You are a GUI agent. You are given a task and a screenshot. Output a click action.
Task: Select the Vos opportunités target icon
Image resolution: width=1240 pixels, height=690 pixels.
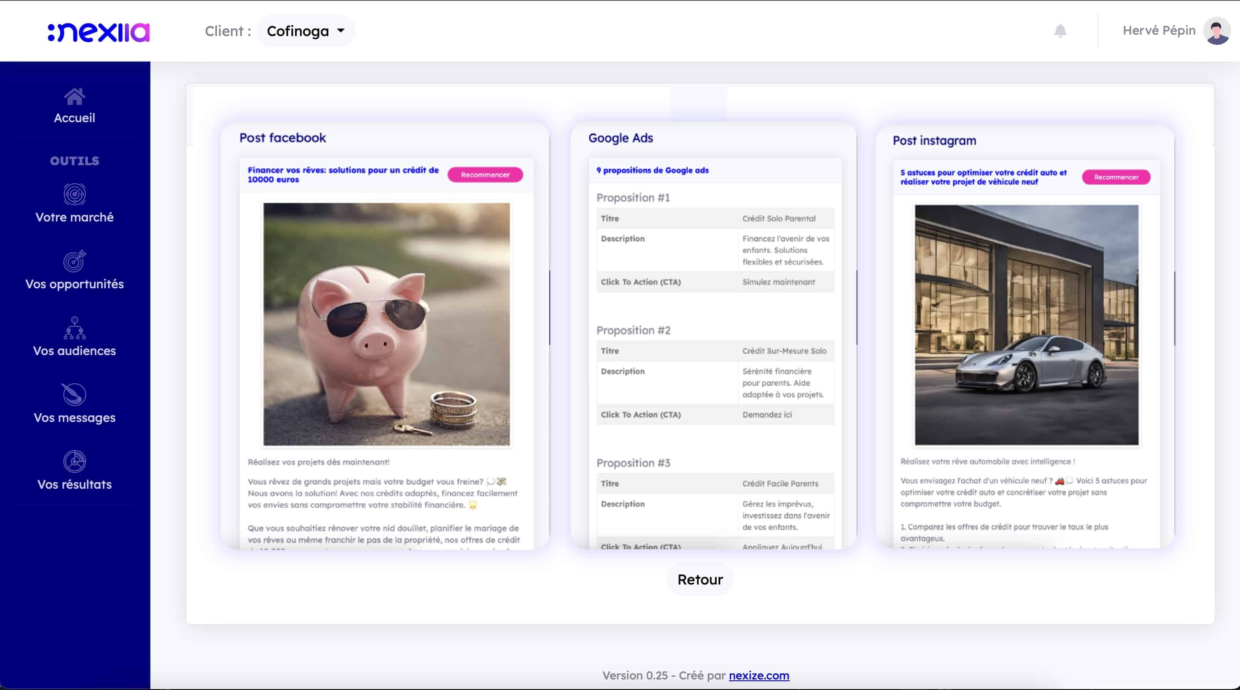(x=75, y=261)
